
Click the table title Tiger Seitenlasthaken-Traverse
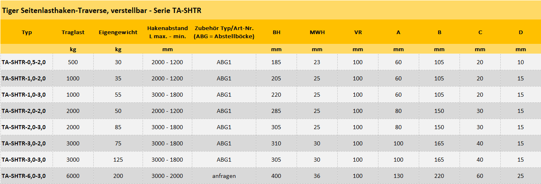pos(102,10)
